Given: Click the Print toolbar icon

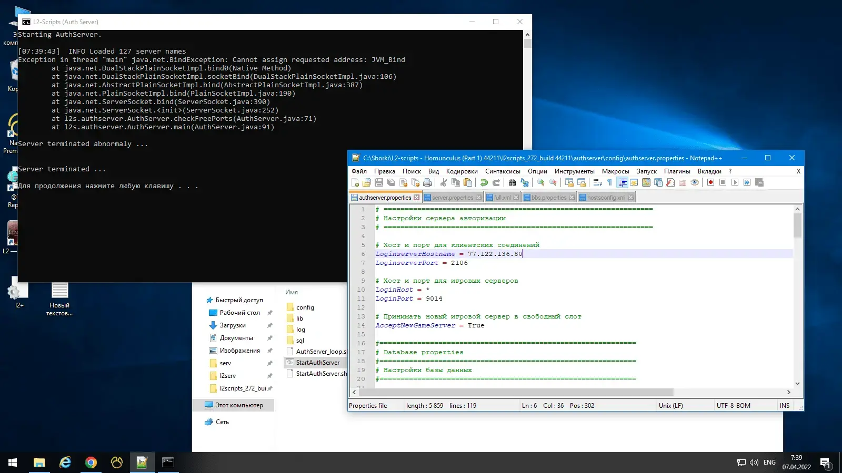Looking at the screenshot, I should pos(427,182).
